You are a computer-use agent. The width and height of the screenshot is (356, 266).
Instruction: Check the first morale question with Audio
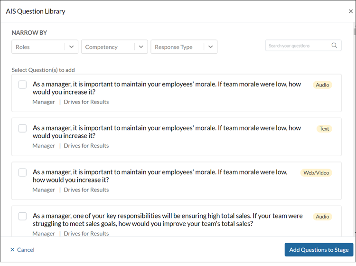22,85
